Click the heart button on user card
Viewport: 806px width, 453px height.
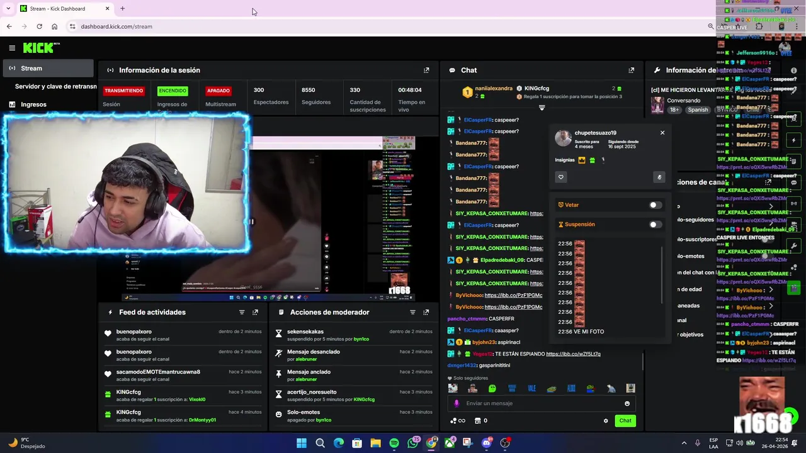[560, 177]
